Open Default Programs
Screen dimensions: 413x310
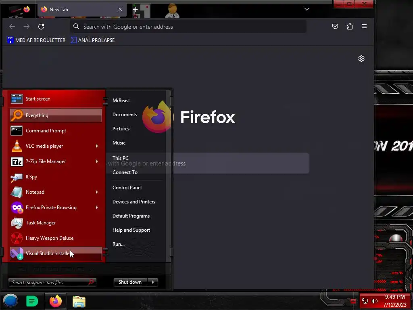(131, 216)
